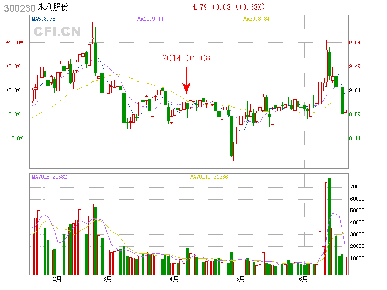Click the 2014-04-08 date annotation

click(x=186, y=58)
